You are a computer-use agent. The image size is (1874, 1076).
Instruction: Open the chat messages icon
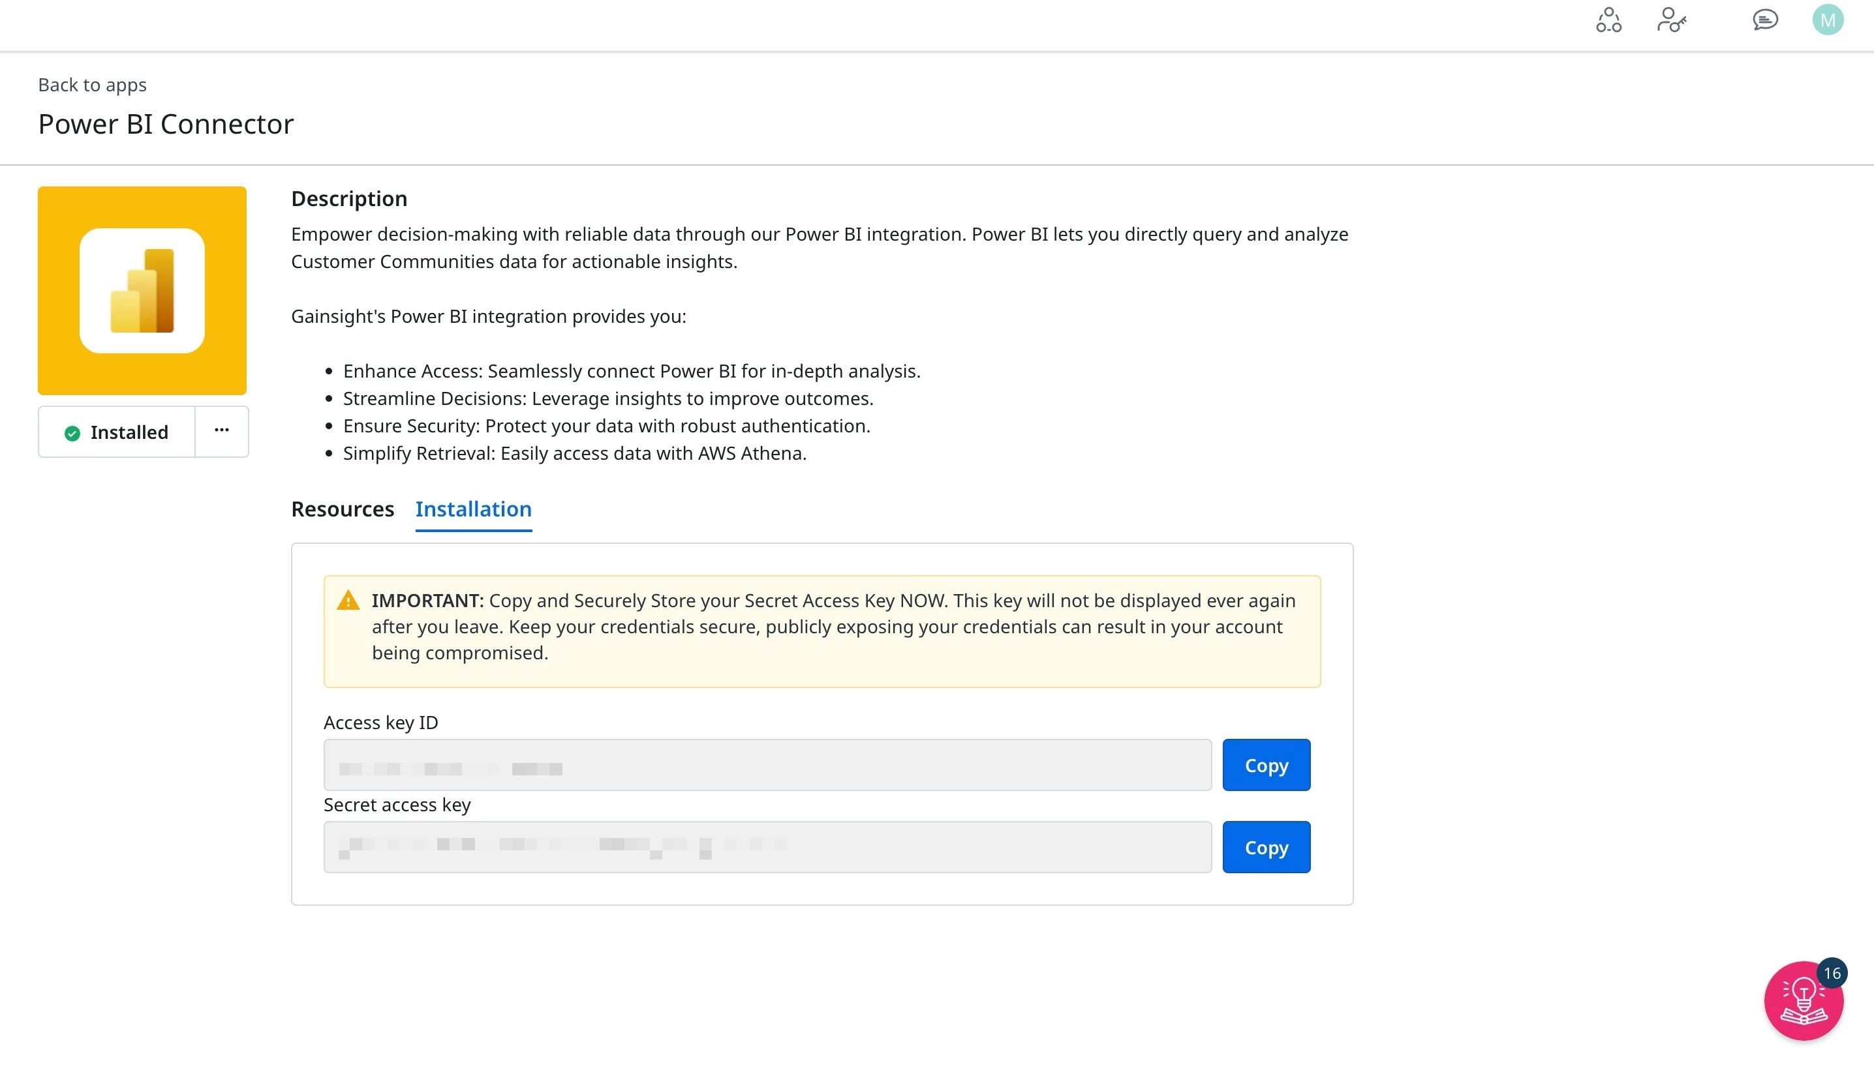tap(1765, 20)
